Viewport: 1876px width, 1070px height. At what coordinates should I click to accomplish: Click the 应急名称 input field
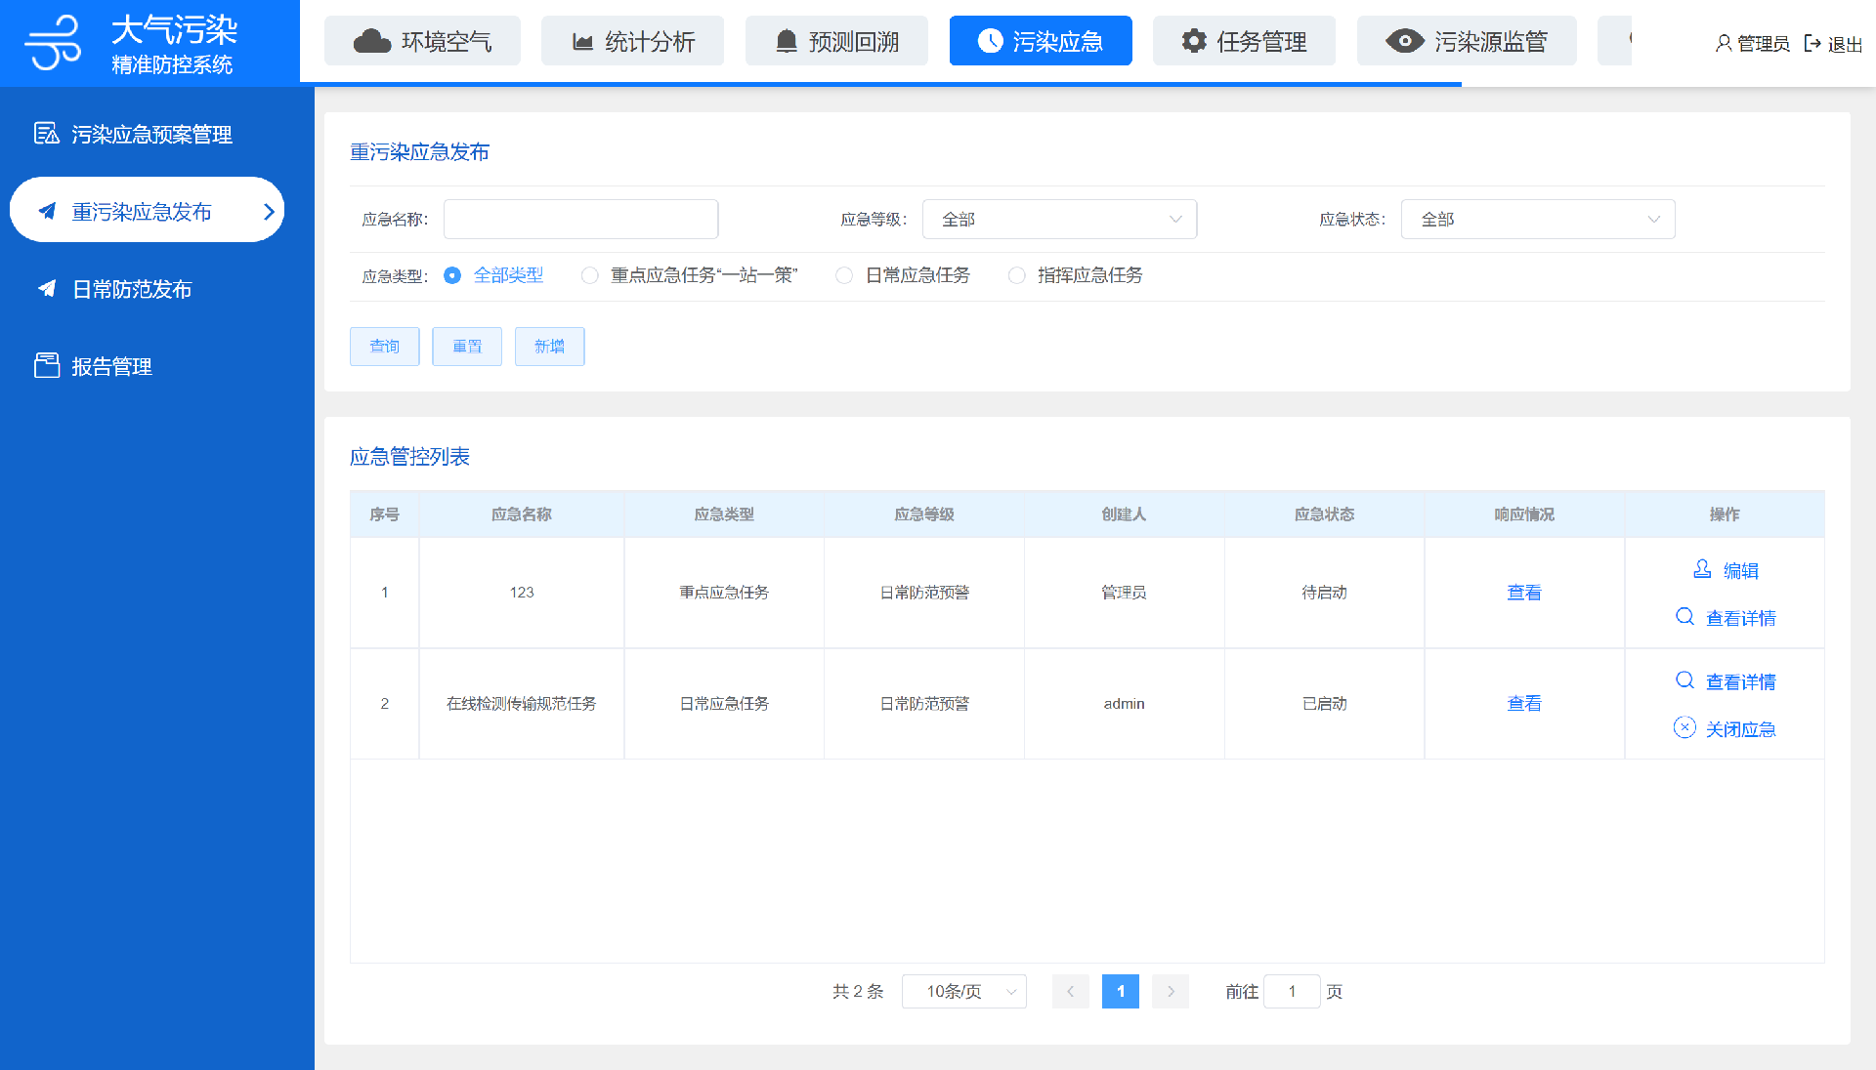[x=580, y=220]
